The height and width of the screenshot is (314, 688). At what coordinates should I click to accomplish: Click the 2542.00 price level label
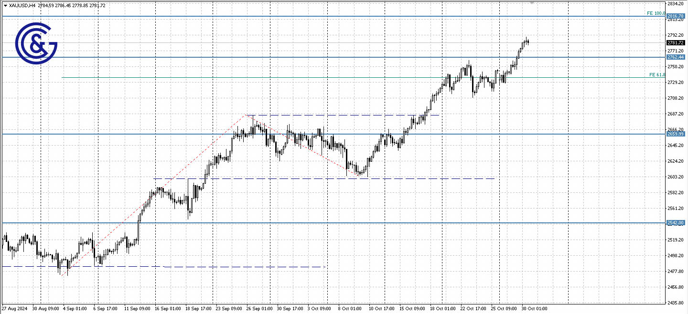(x=677, y=222)
